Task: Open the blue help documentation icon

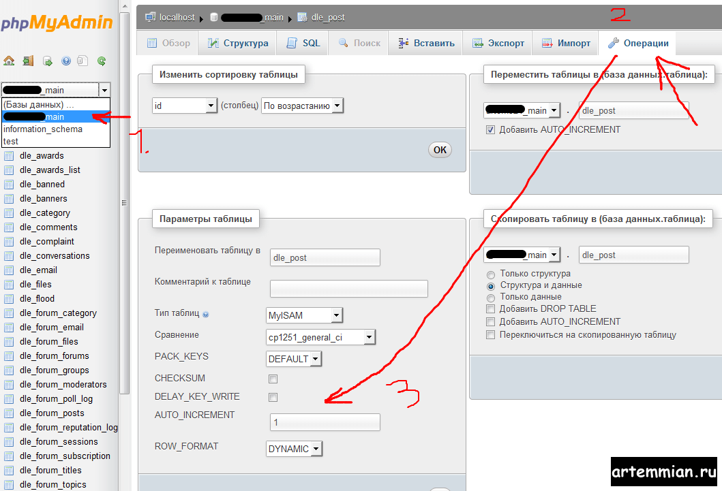Action: pyautogui.click(x=66, y=61)
